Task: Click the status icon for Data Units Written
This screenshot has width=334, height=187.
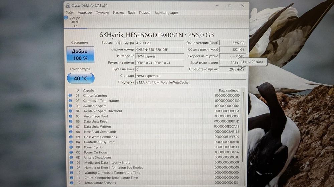Action: pyautogui.click(x=71, y=126)
